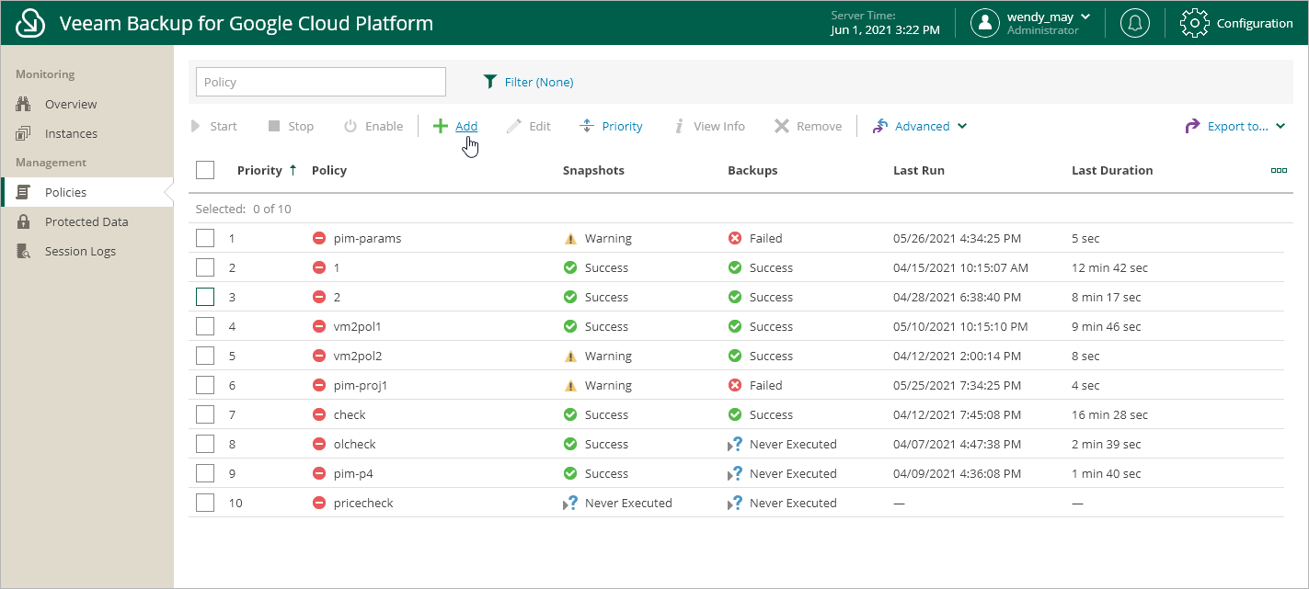Click the Warning snapshot icon for pim-proj1
Image resolution: width=1309 pixels, height=589 pixels.
click(570, 385)
